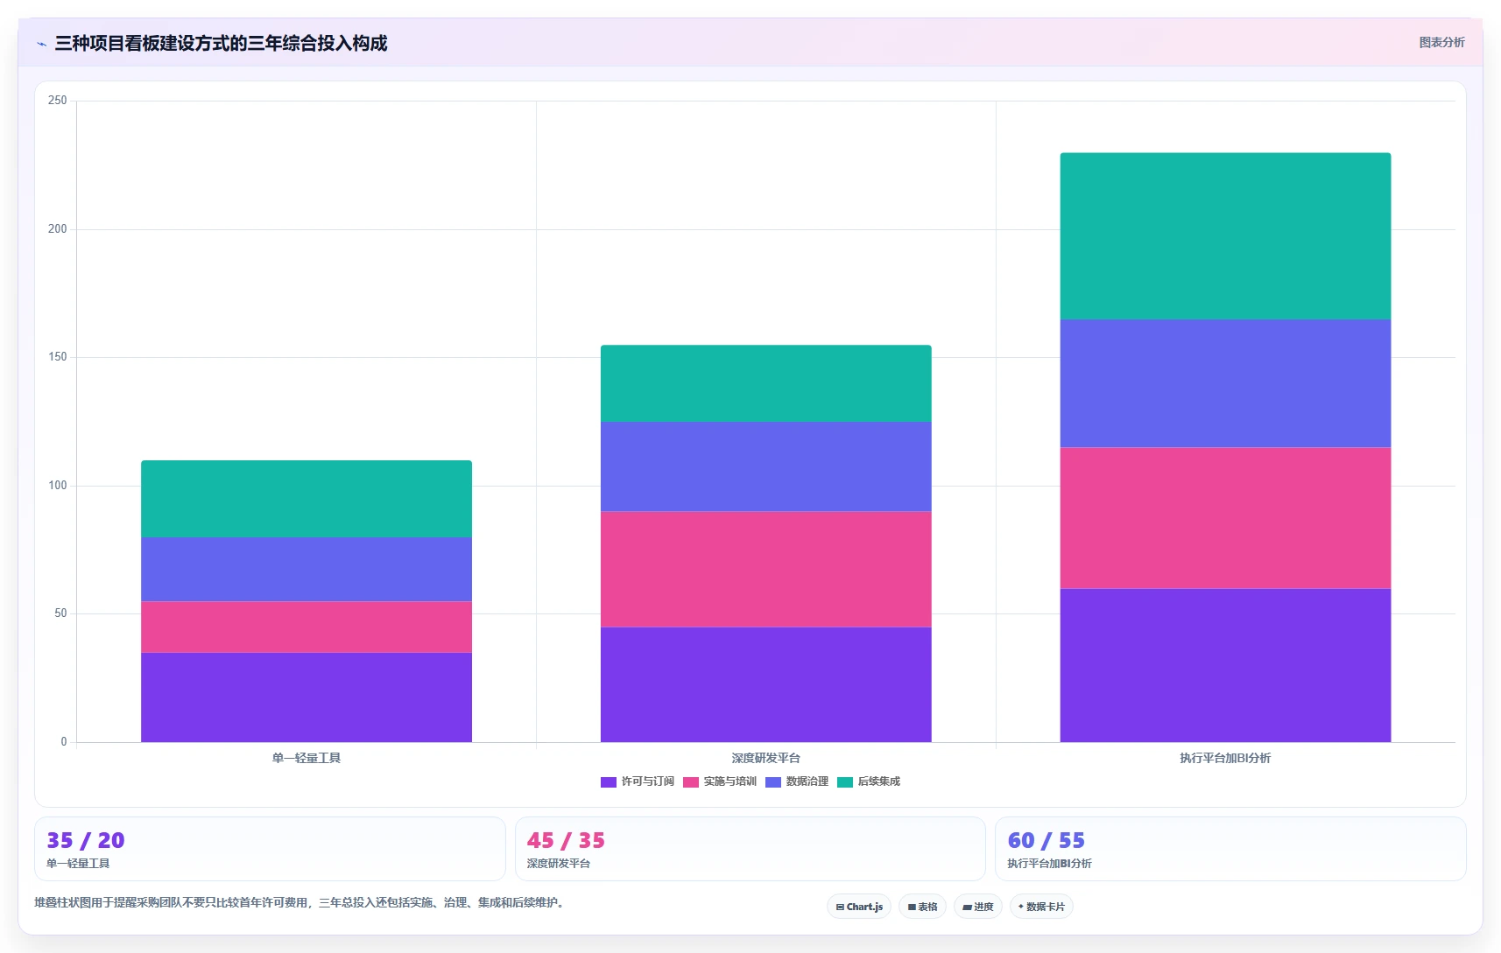Click the 表格 tag chip
This screenshot has height=953, width=1501.
(x=922, y=907)
